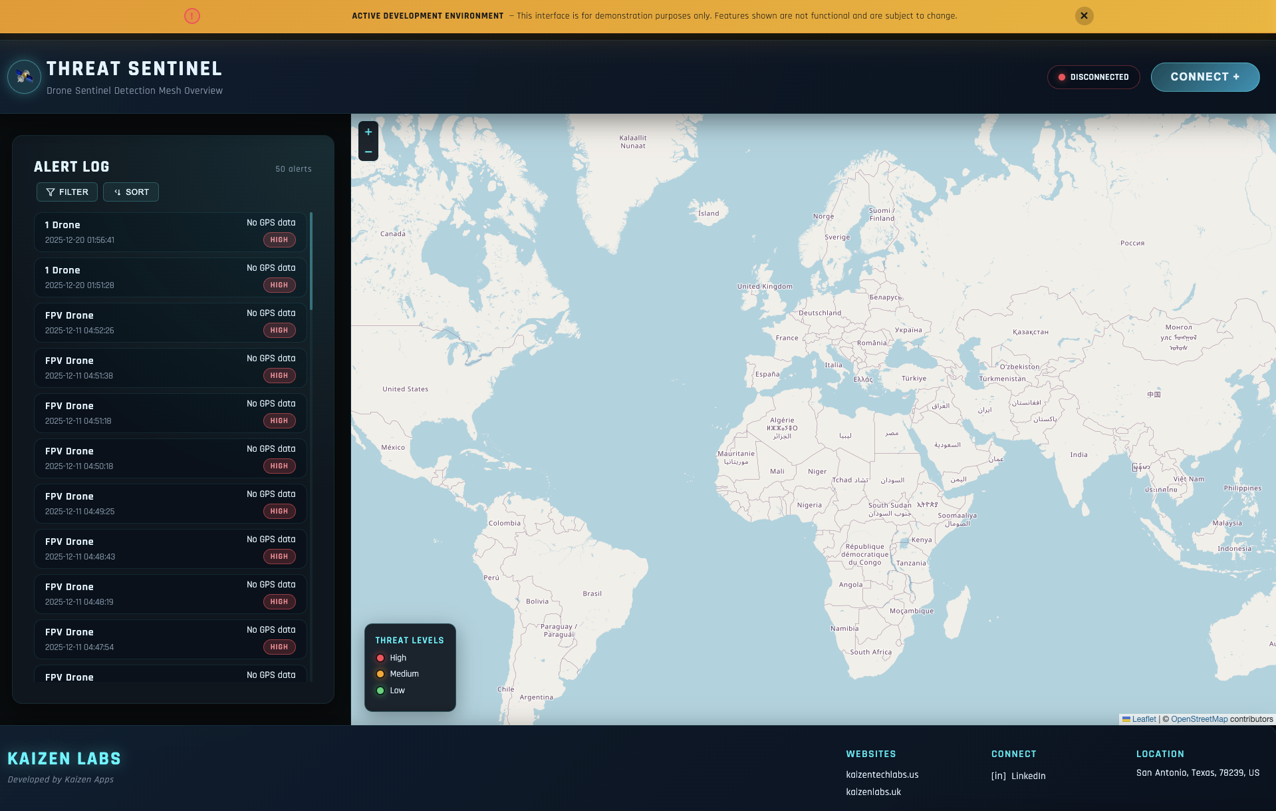The height and width of the screenshot is (811, 1276).
Task: Click the Disconnected status indicator
Action: click(1093, 77)
